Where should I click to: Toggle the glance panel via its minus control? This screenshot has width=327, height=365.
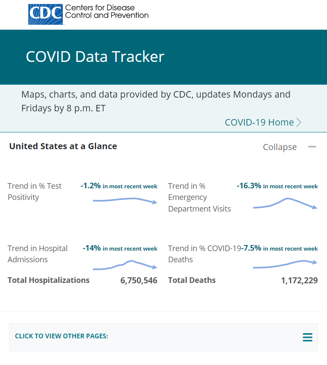point(312,146)
